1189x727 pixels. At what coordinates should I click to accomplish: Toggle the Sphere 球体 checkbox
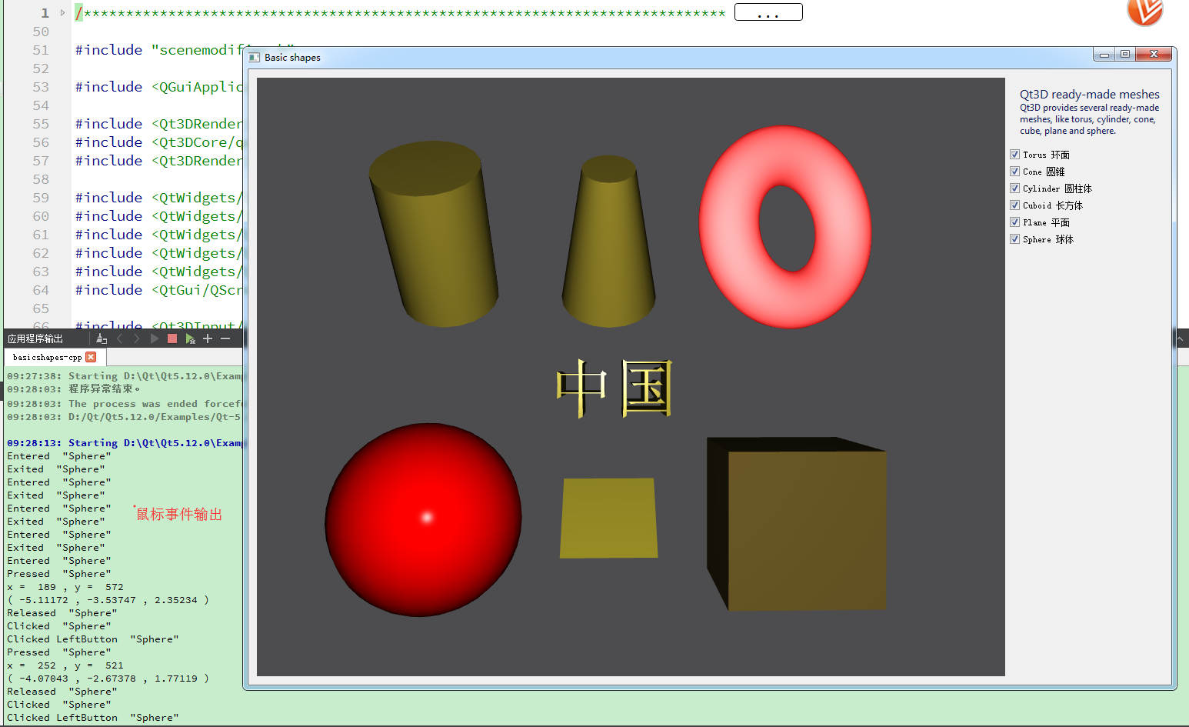click(1015, 239)
